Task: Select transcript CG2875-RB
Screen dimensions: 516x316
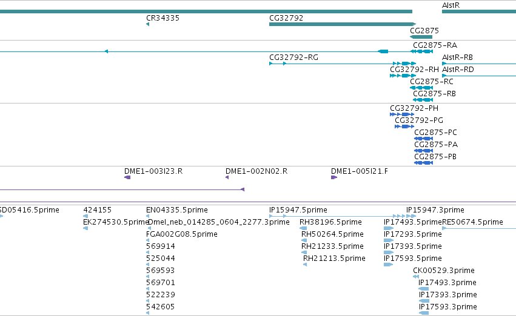Action: [x=434, y=94]
